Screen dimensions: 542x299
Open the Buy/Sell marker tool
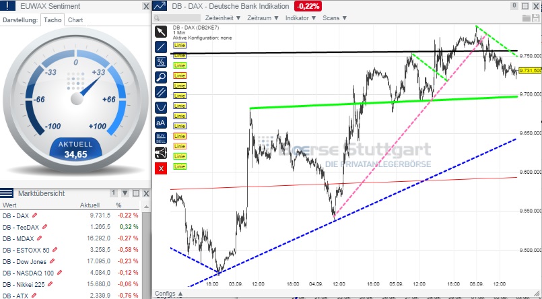point(161,138)
